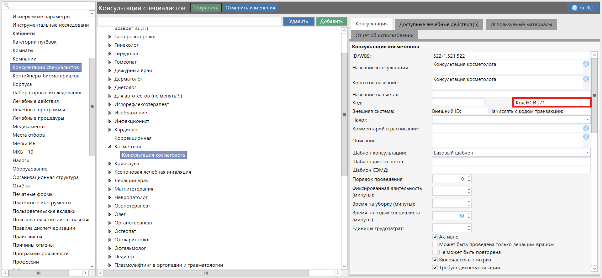This screenshot has width=602, height=278.
Task: Expand the Кардиолог tree node
Action: [x=110, y=130]
